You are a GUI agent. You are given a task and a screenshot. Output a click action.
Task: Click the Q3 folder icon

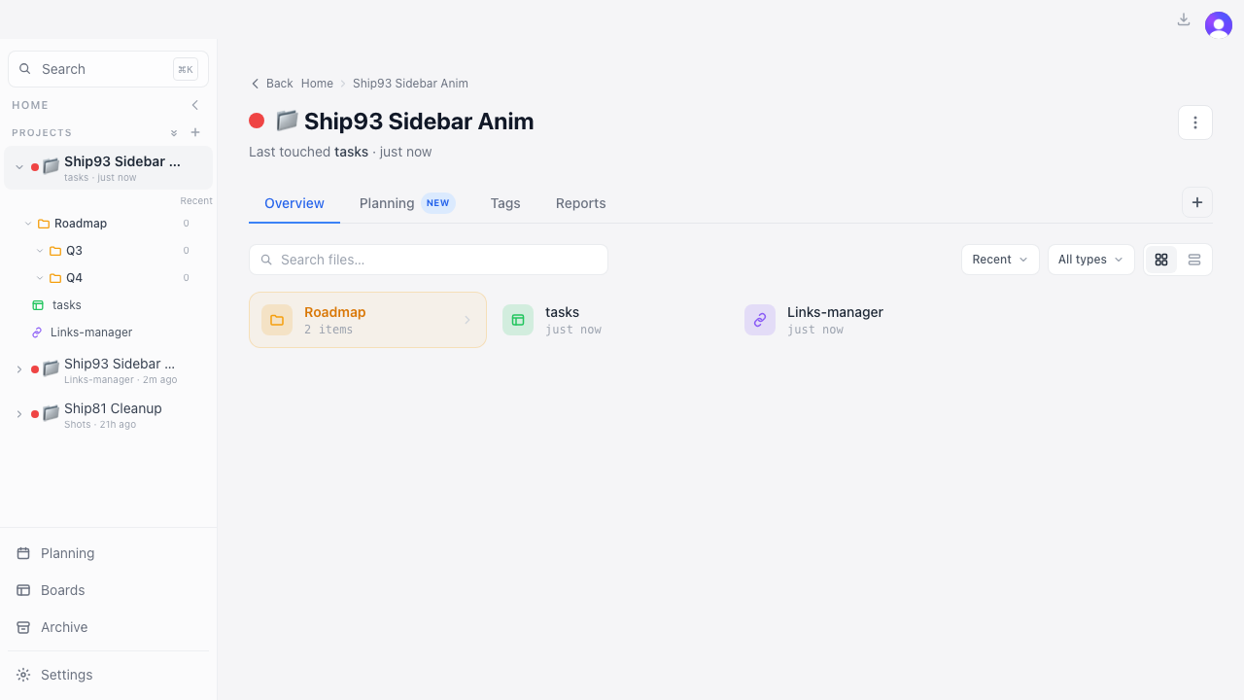[55, 251]
